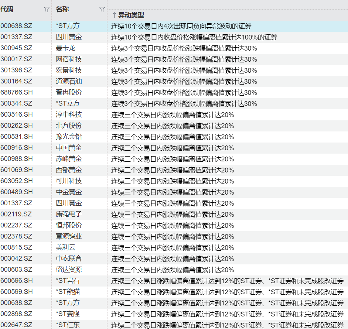This screenshot has height=329, width=348.
Task: Select the *ST熊猫 name cell
Action: click(x=68, y=292)
